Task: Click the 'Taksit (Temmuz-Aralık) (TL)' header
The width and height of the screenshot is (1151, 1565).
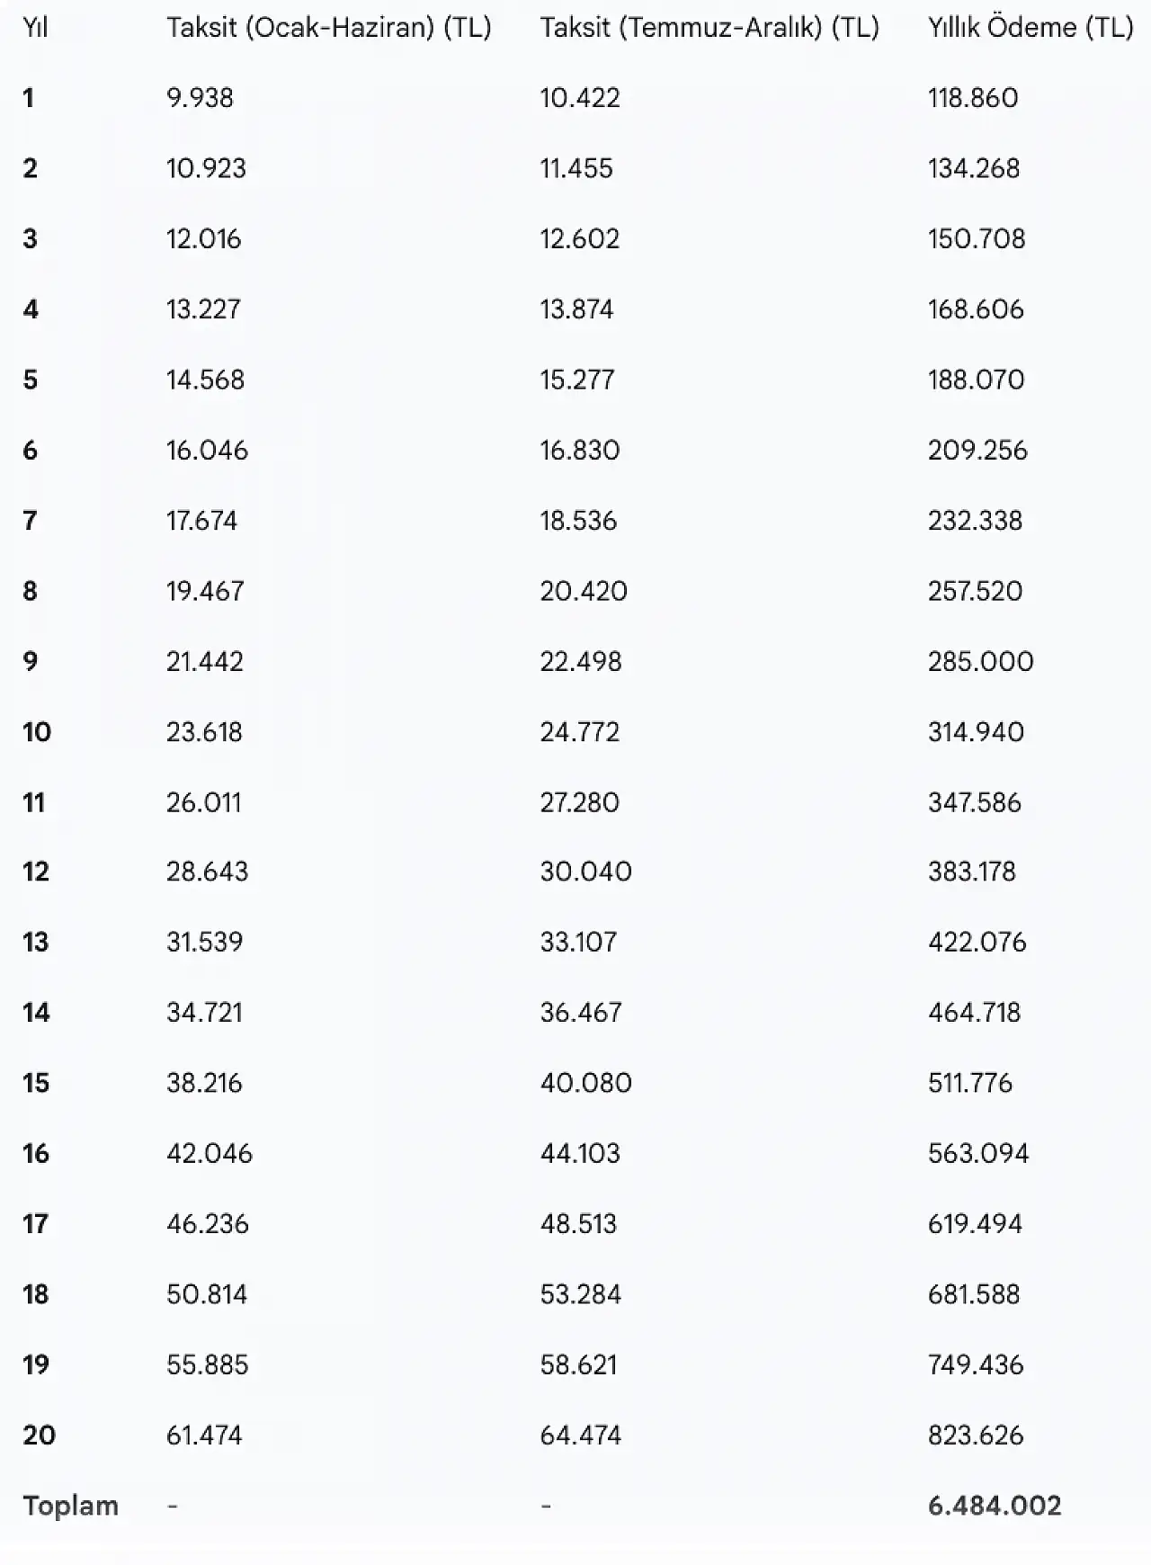Action: click(x=709, y=28)
